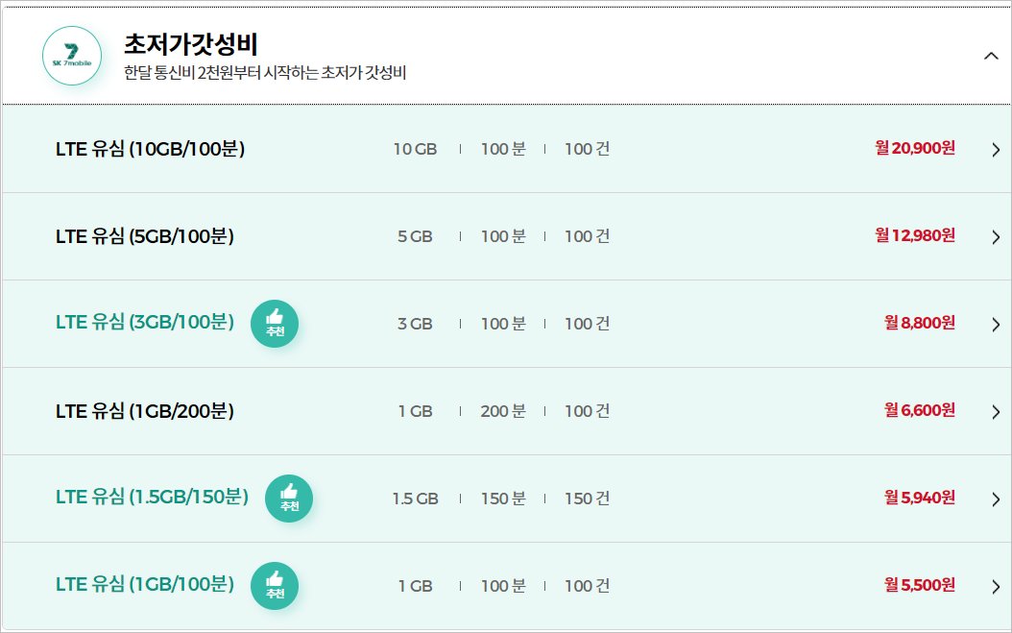Select LTE 유심 (10GB/100분) plan title
Viewport: 1012px width, 633px height.
coord(151,149)
